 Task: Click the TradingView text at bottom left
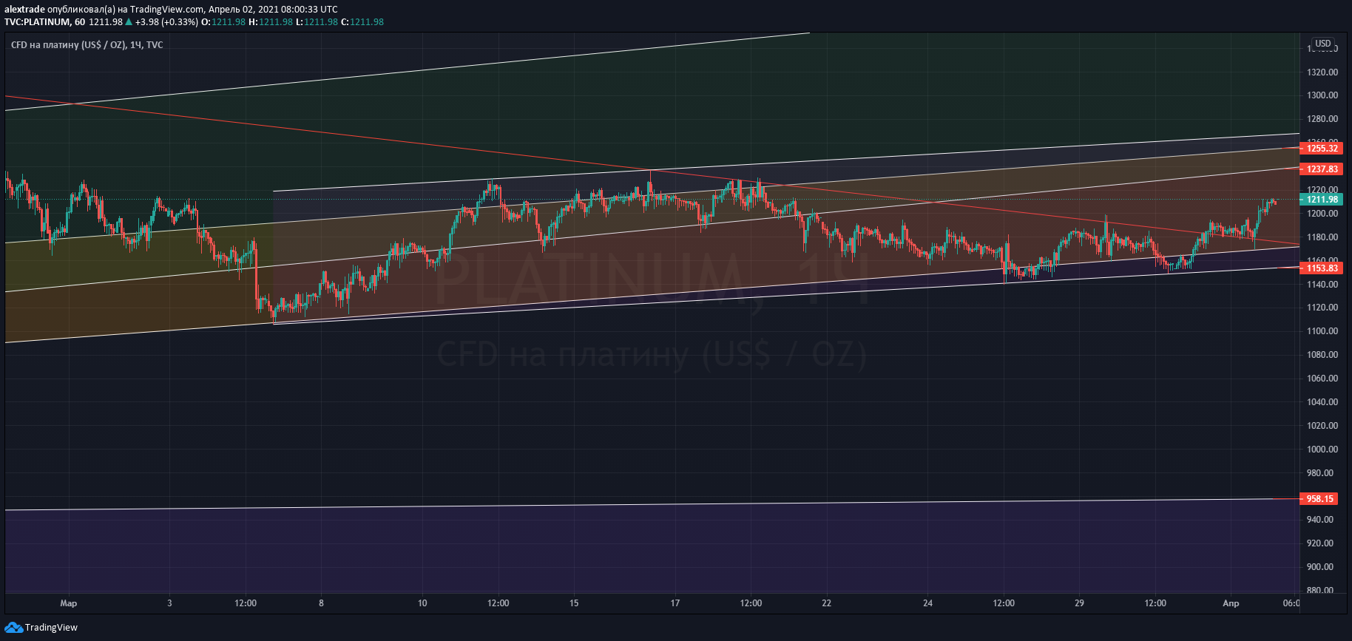[51, 628]
